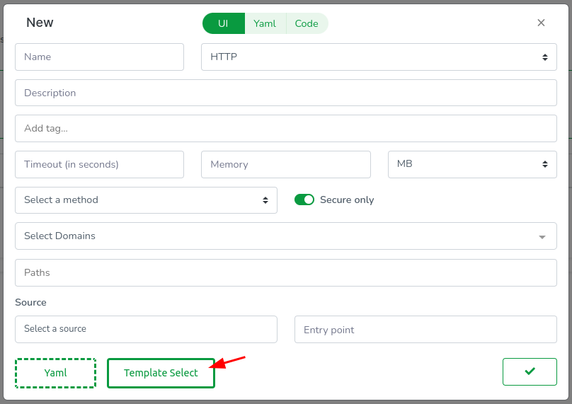
Task: Click the green checkmark confirm button
Action: pos(530,371)
